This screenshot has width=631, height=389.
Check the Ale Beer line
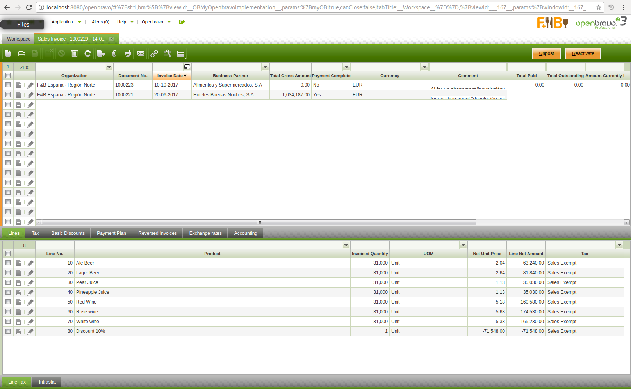click(8, 263)
